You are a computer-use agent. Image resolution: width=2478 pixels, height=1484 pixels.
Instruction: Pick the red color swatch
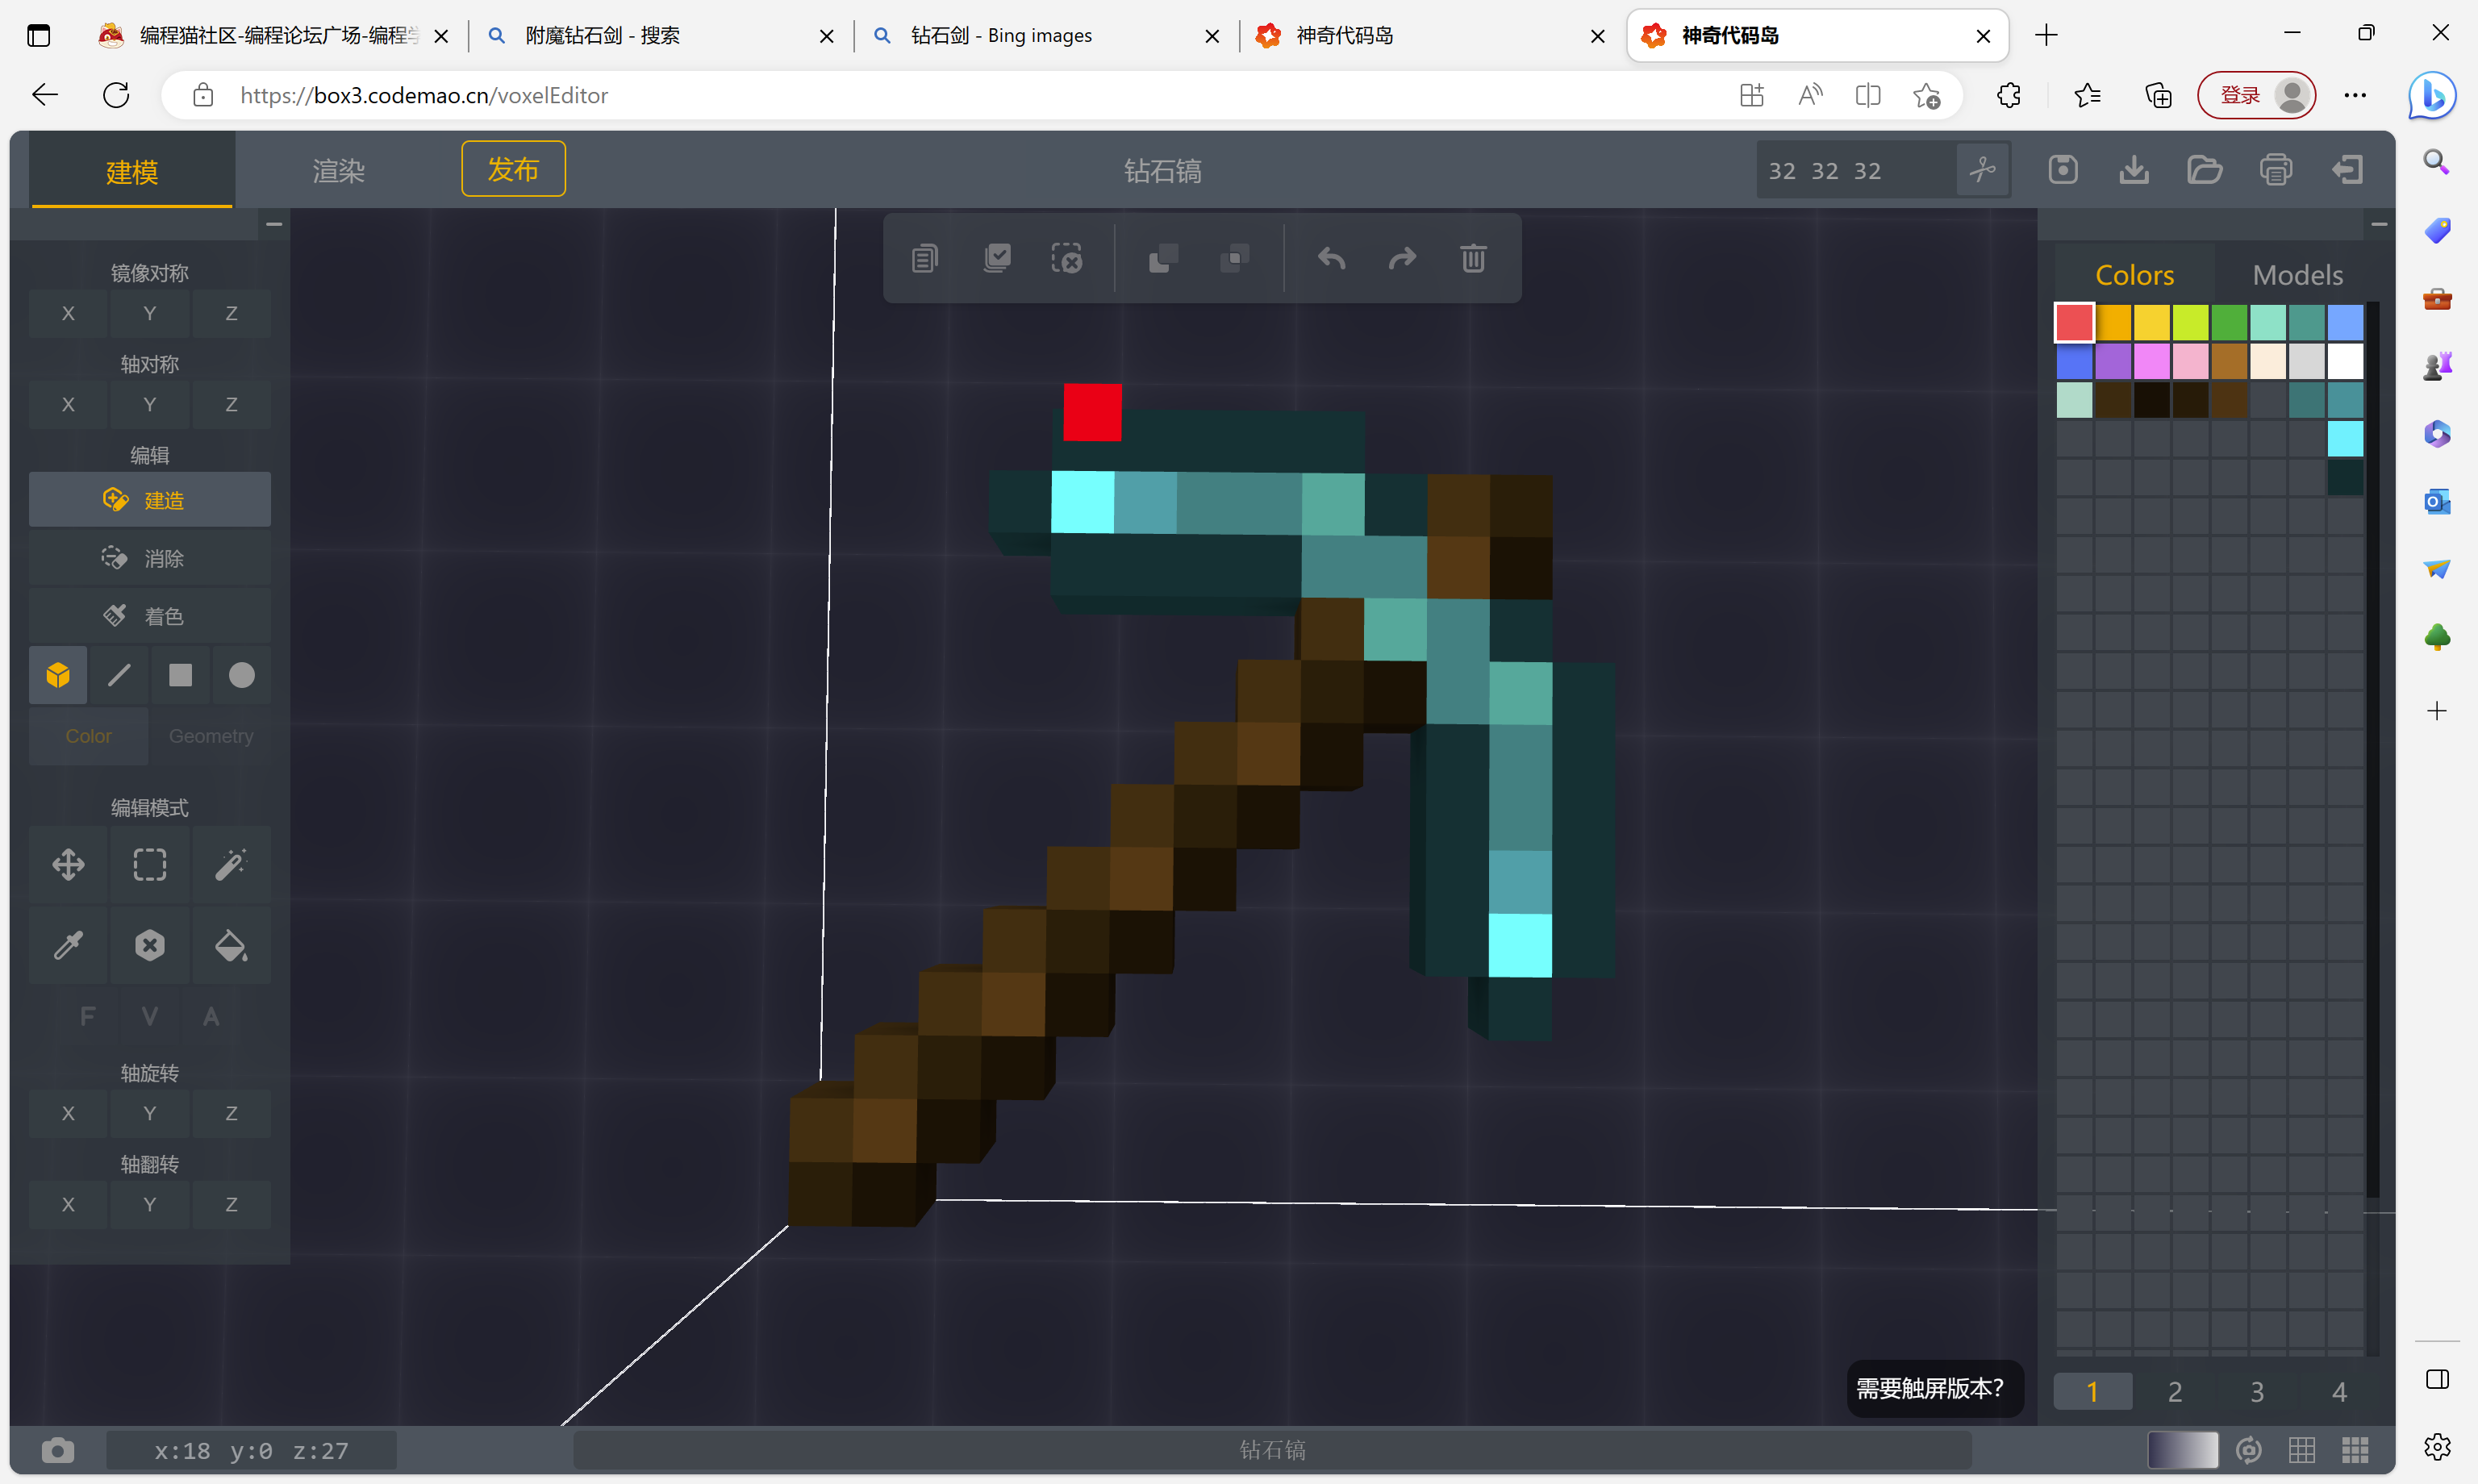point(2074,323)
